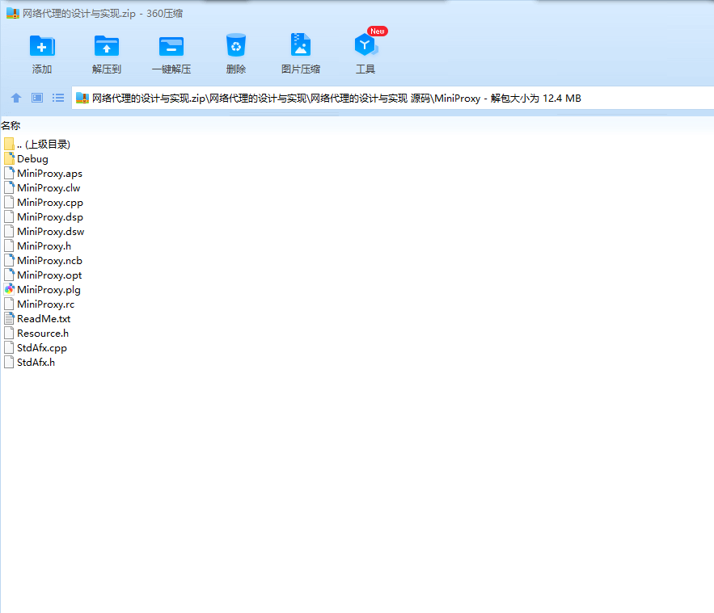Click the address path field

392,99
